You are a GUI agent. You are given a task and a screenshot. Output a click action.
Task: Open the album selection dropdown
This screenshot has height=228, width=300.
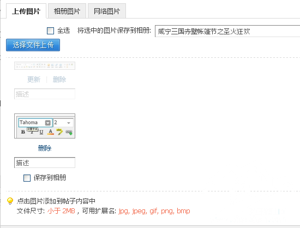pos(227,31)
